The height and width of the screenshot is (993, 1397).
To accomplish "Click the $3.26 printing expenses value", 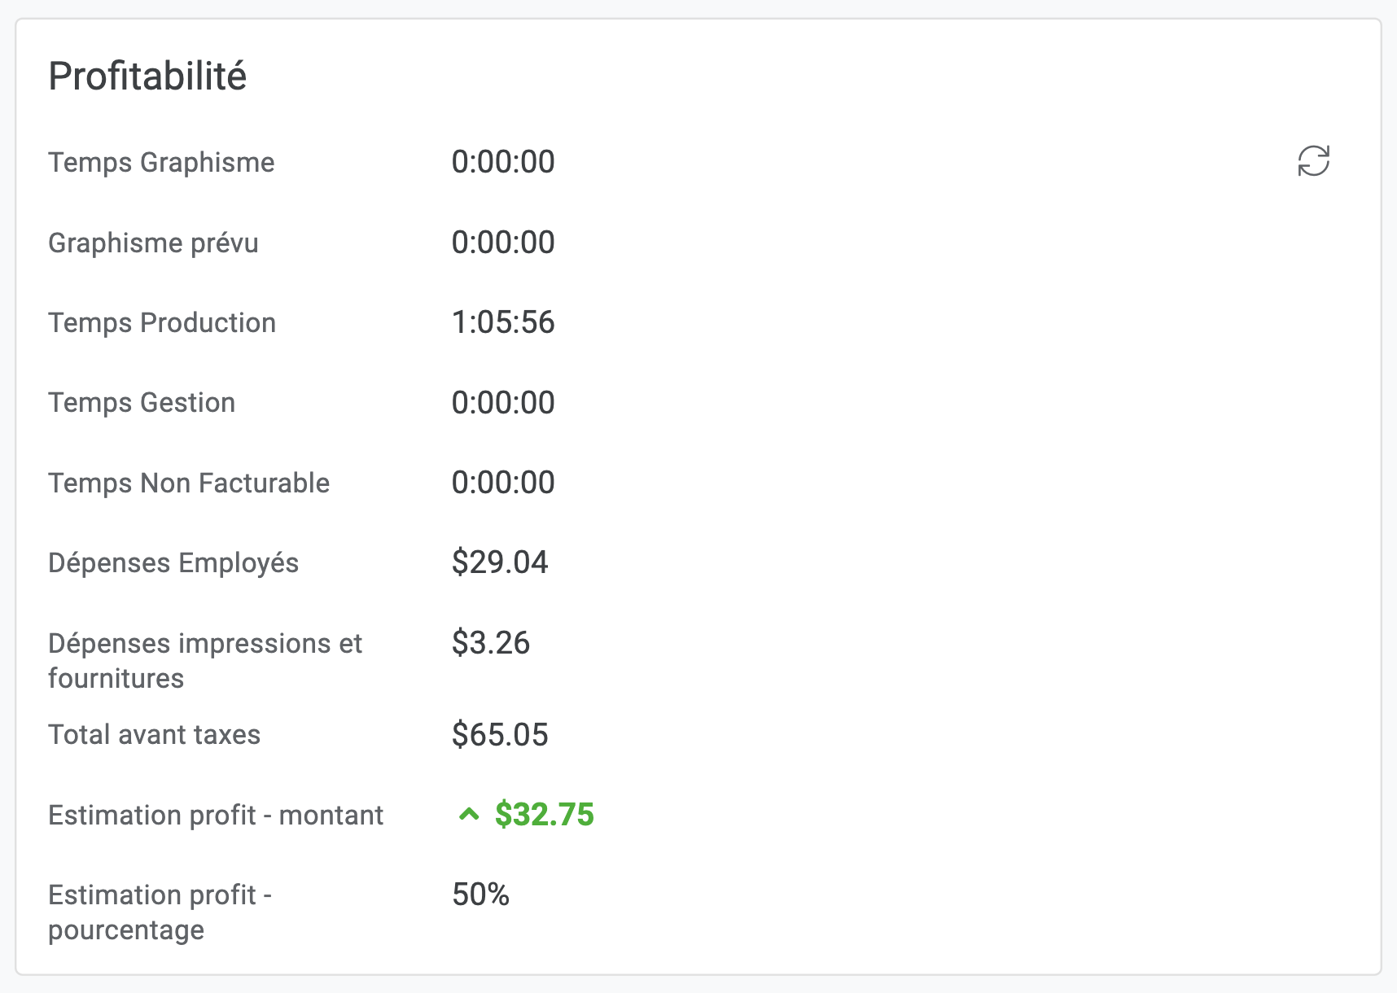I will point(491,643).
